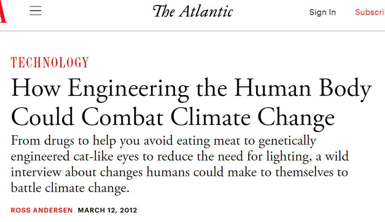Viewport: 385px width, 222px height.
Task: Click the word 'Climate' in the headline
Action: click(210, 118)
